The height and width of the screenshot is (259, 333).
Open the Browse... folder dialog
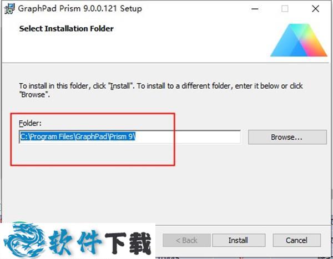click(x=287, y=137)
